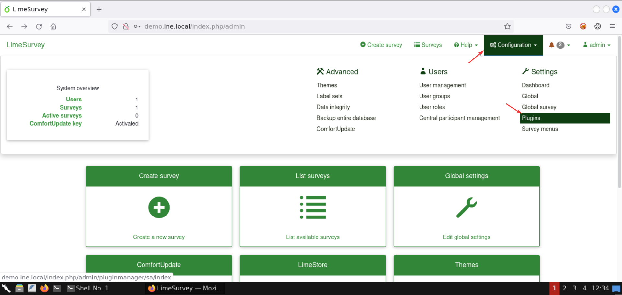Click the plus-circle icon to create a new survey

(x=159, y=207)
